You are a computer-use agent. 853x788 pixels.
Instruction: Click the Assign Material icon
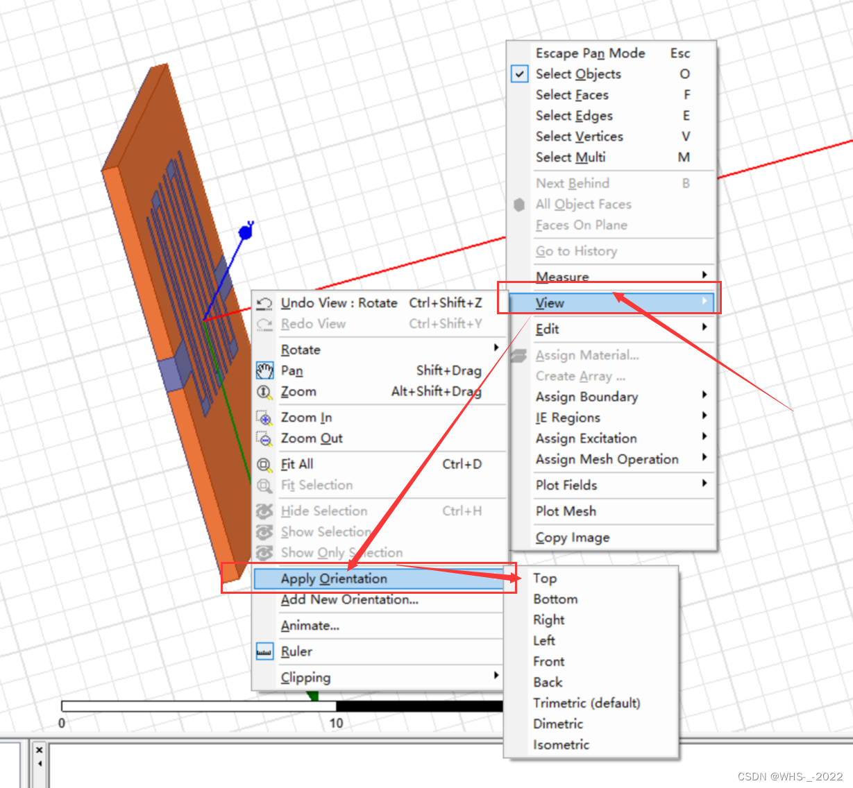pos(519,356)
